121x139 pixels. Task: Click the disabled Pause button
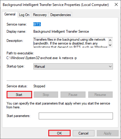point(73,95)
